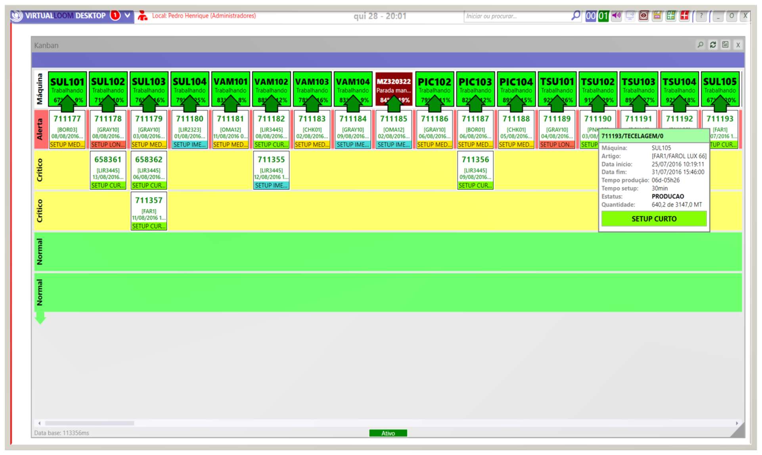Expand the Virtual Loom Desktop dropdown chevron
Viewport: 762px width, 455px height.
pyautogui.click(x=127, y=15)
